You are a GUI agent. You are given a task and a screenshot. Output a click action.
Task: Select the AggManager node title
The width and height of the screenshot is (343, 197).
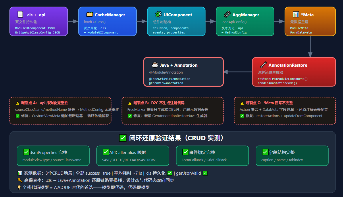coord(246,15)
